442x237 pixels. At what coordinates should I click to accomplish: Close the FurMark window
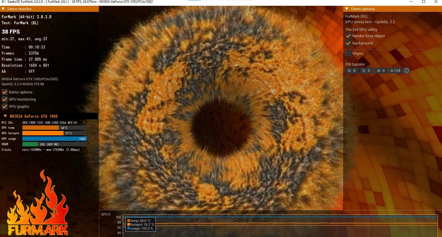point(436,2)
